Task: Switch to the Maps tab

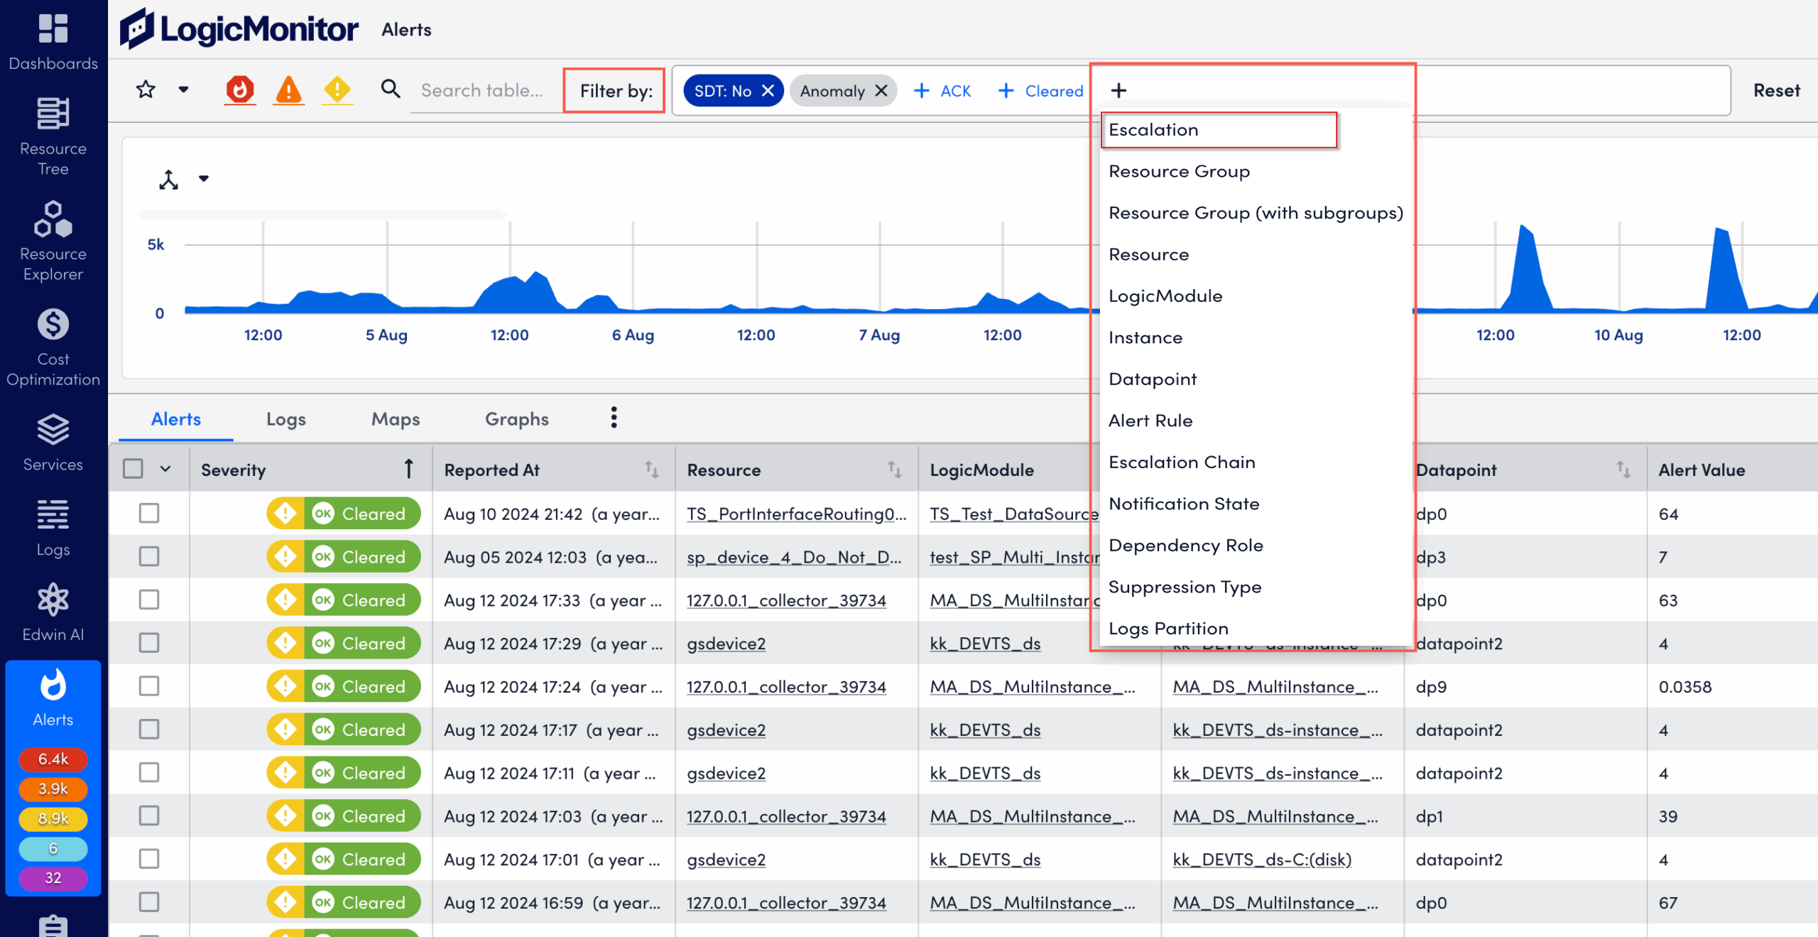Action: (395, 419)
